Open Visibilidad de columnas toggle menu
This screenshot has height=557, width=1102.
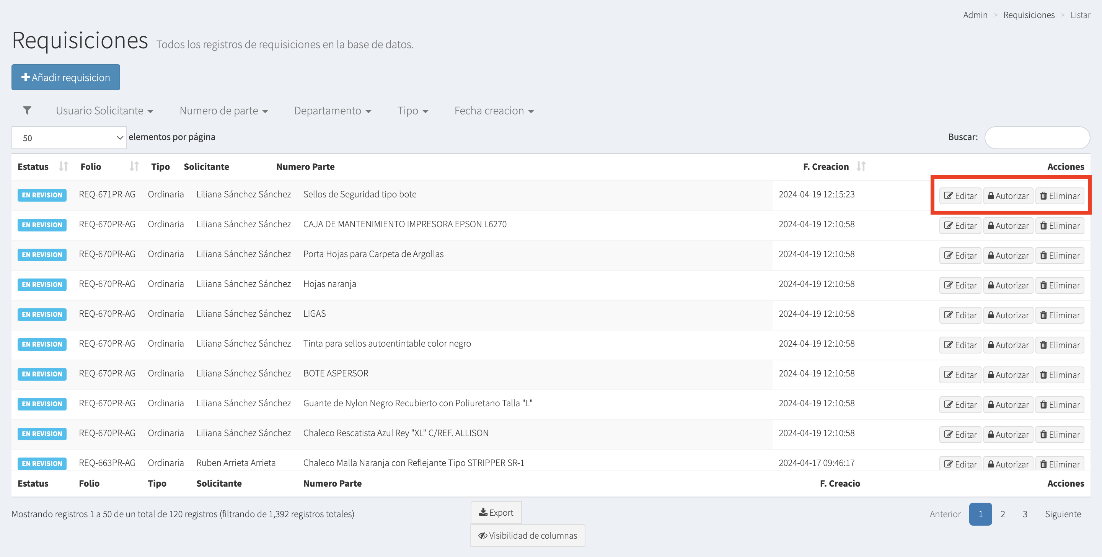pyautogui.click(x=527, y=536)
